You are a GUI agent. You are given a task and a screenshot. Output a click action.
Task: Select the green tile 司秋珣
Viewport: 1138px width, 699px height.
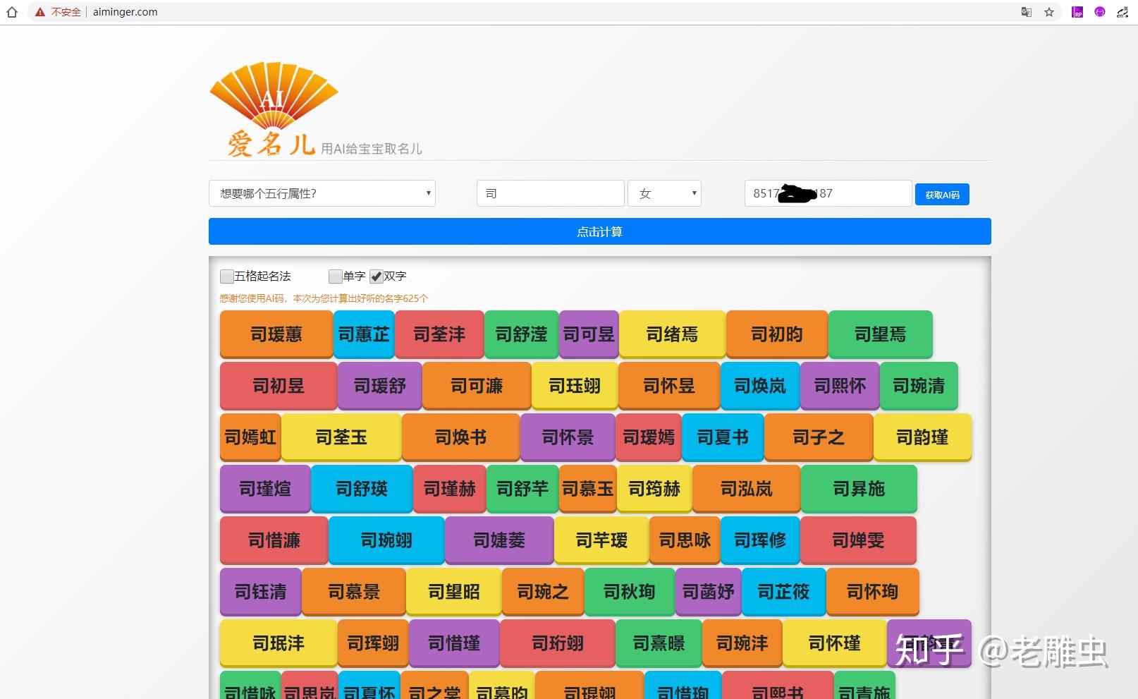(630, 592)
